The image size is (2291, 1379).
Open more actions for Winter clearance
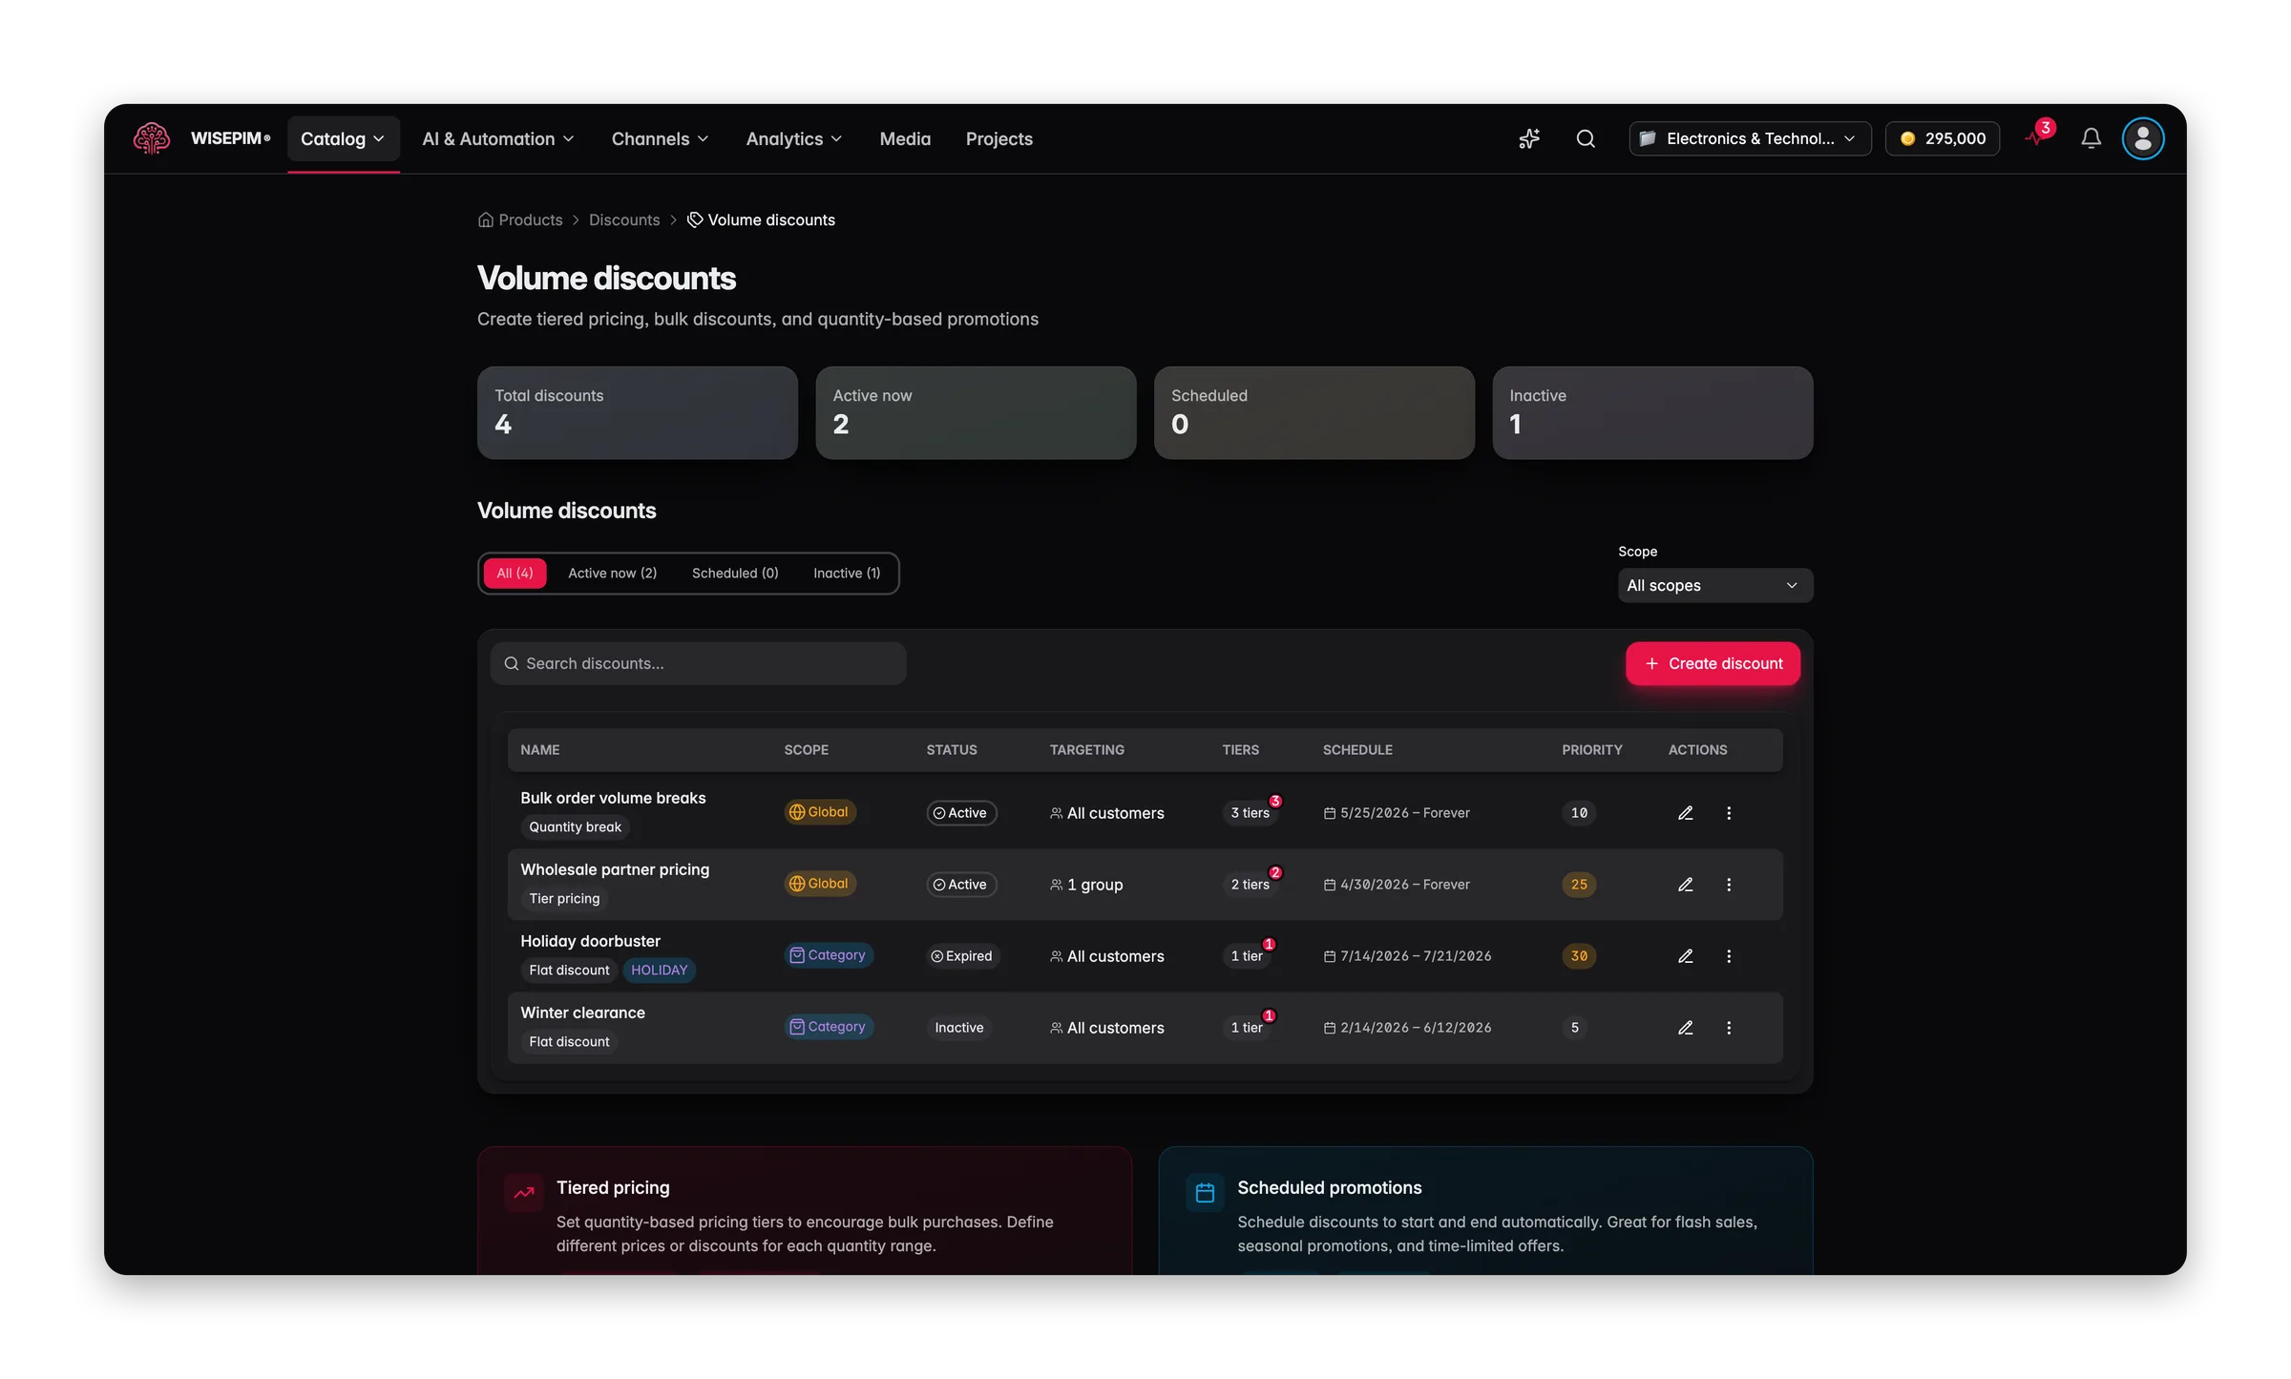[1729, 1028]
